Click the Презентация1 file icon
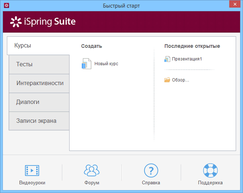 click(x=167, y=59)
